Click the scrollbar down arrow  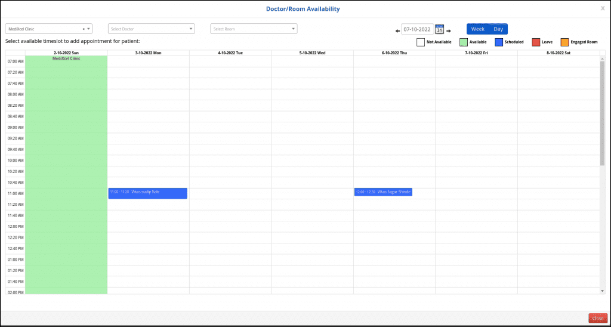point(603,291)
